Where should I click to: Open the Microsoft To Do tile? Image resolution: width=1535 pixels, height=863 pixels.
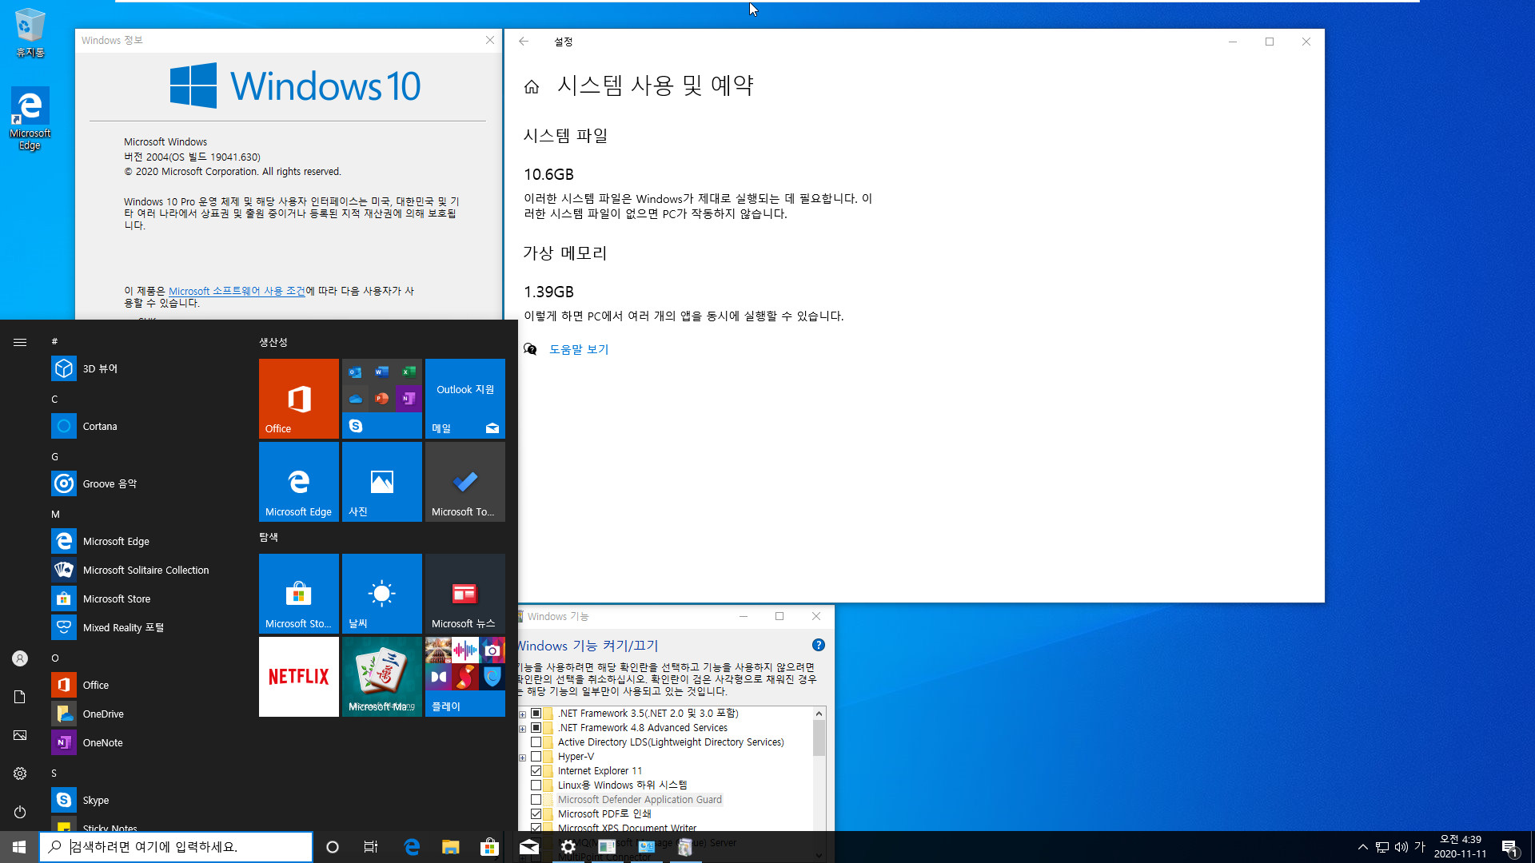pyautogui.click(x=465, y=482)
